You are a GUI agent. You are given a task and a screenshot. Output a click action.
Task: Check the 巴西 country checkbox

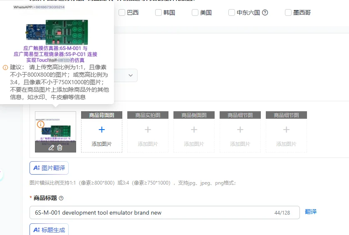click(122, 12)
